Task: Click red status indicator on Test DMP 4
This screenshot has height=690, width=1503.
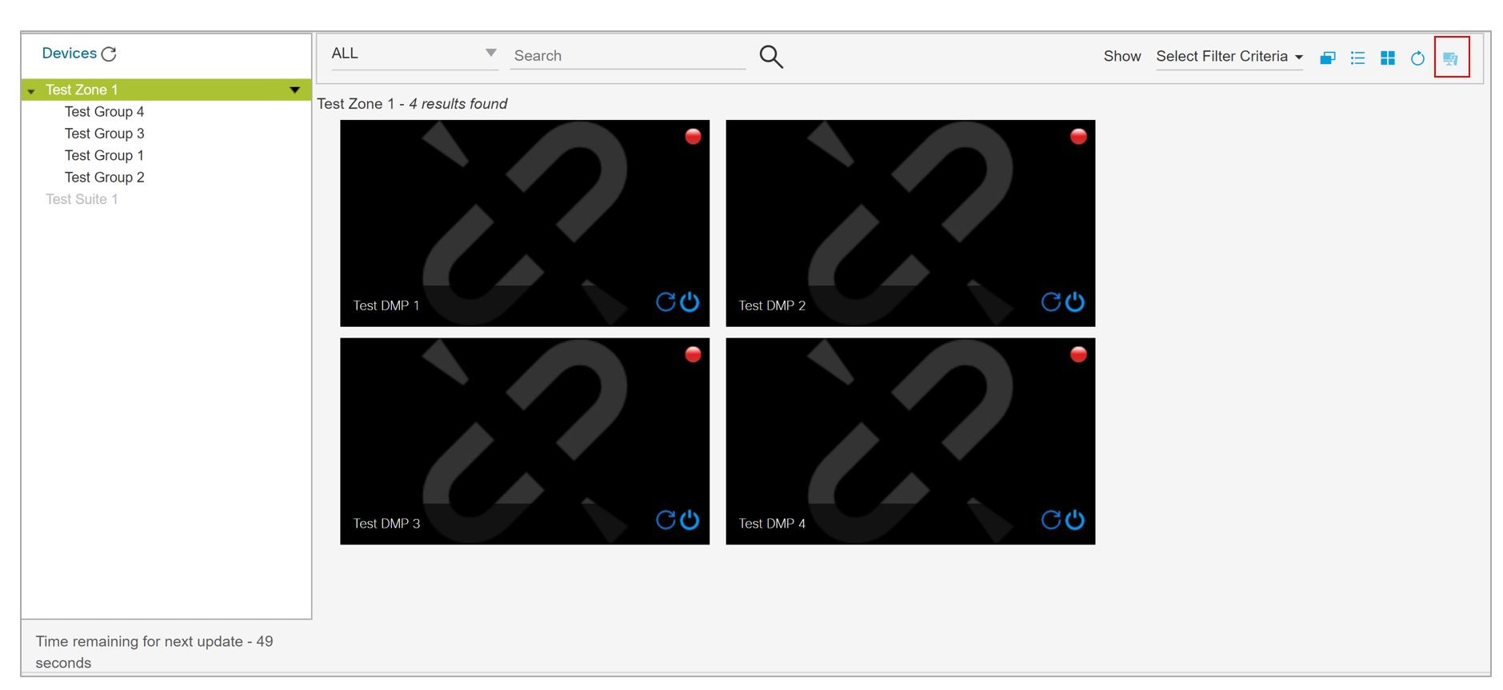Action: [x=1078, y=354]
